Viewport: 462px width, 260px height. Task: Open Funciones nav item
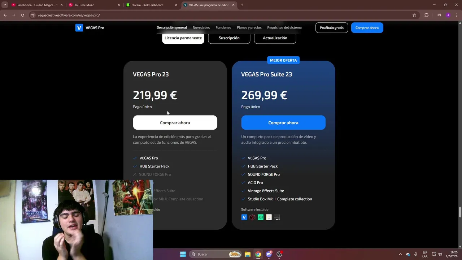pos(223,27)
